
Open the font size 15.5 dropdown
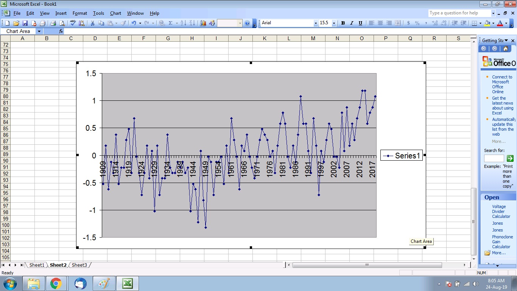tap(334, 23)
